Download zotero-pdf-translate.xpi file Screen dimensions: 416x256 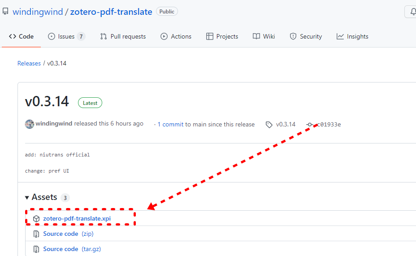(77, 219)
